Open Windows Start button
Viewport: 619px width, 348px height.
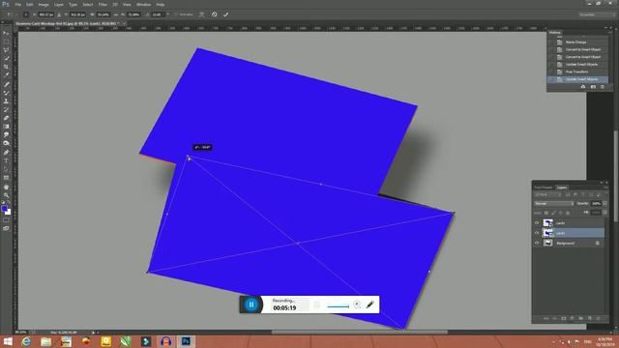coord(8,341)
